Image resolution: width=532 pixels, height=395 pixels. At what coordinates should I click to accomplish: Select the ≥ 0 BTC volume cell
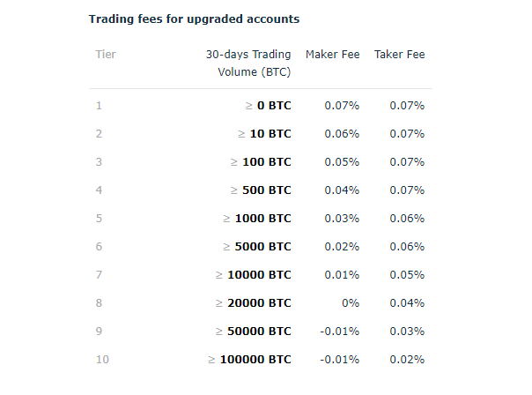pos(268,106)
